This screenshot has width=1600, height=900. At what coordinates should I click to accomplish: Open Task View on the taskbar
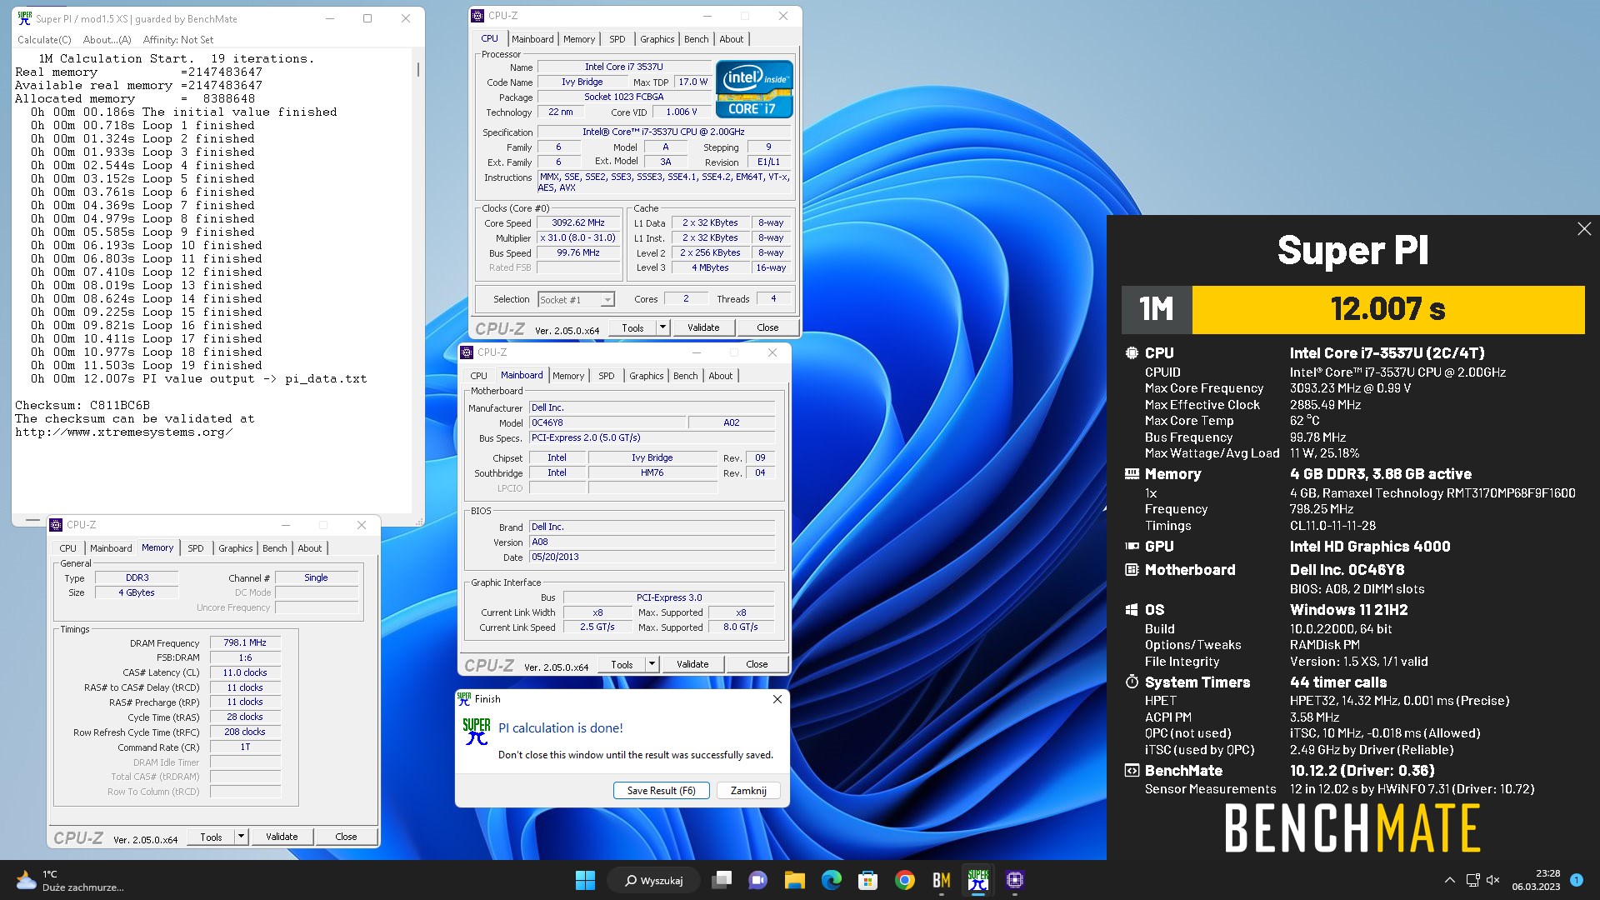722,880
